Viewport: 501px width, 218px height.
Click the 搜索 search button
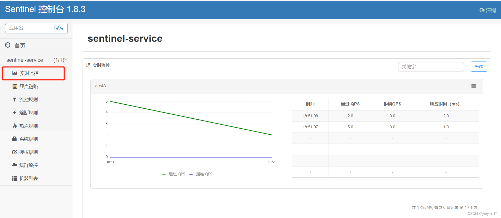click(x=59, y=28)
